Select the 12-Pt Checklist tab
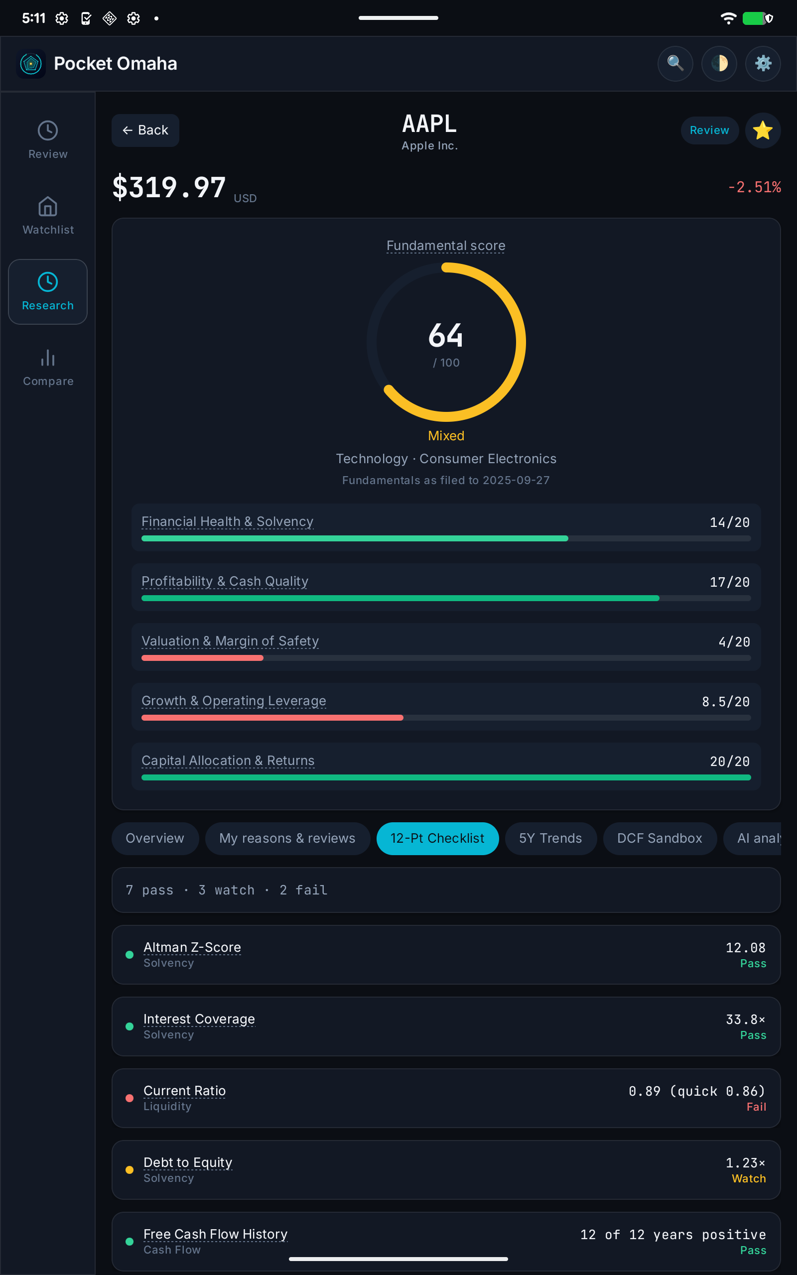 pyautogui.click(x=437, y=838)
